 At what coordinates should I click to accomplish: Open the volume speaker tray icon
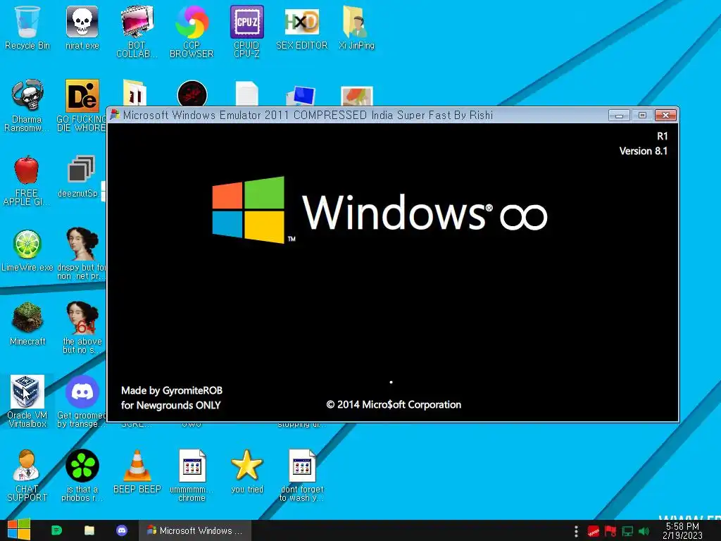pyautogui.click(x=644, y=531)
